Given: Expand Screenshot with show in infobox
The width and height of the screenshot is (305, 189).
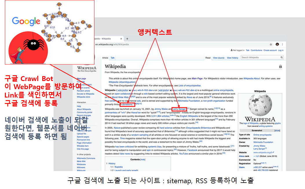Looking at the screenshot, I should click(x=277, y=131).
